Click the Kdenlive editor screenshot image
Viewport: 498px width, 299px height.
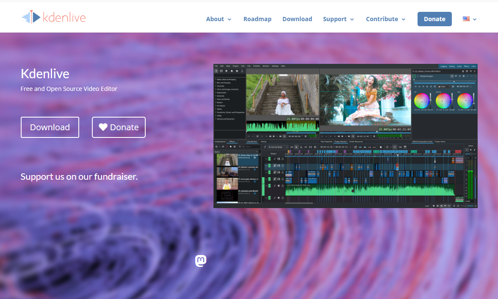coord(345,136)
